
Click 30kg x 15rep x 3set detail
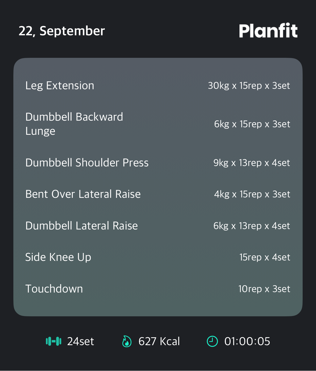tap(249, 86)
